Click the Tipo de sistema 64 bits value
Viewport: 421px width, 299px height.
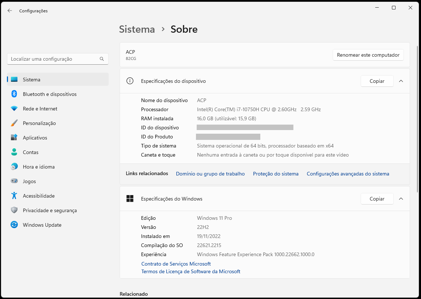[x=265, y=146]
